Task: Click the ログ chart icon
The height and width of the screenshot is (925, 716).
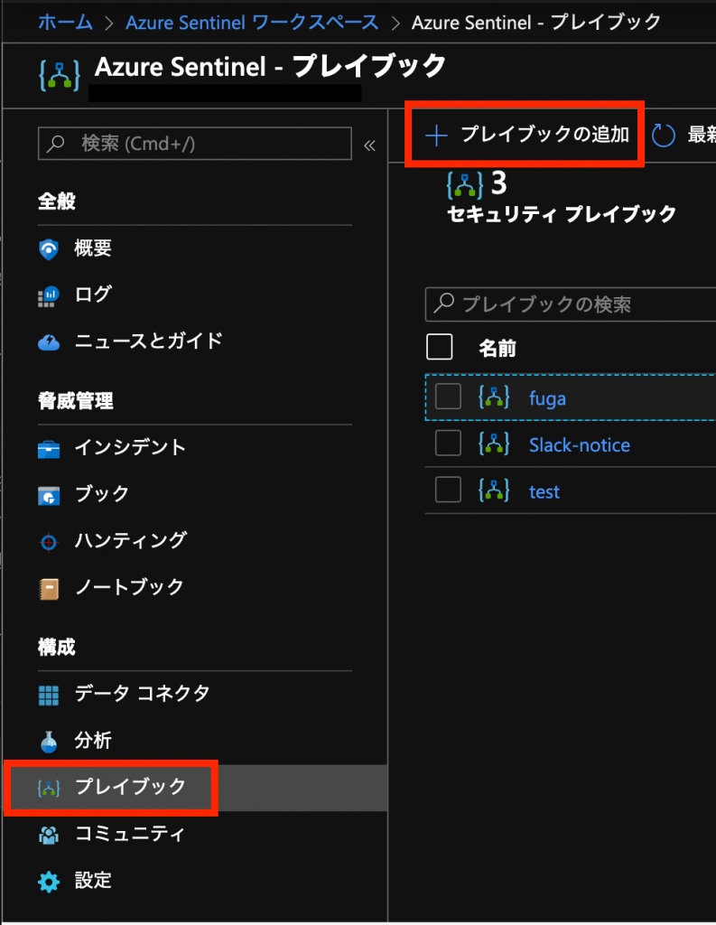Action: click(49, 295)
